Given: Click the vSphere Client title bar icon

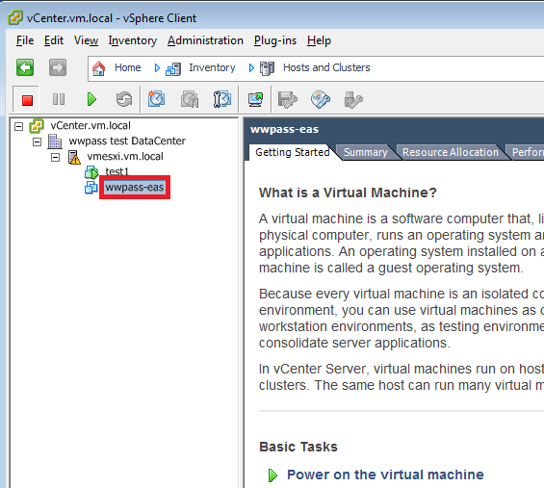Looking at the screenshot, I should tap(15, 17).
